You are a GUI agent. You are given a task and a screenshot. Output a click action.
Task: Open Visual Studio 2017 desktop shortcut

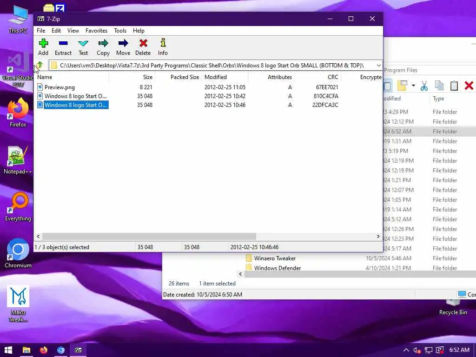click(18, 71)
